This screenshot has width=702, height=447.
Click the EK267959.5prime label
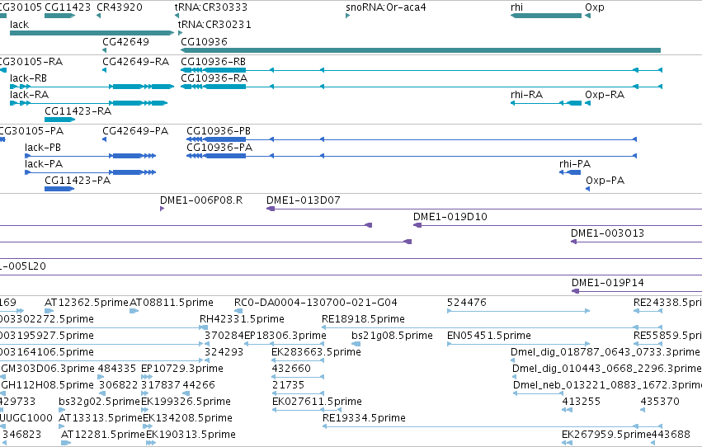[606, 435]
